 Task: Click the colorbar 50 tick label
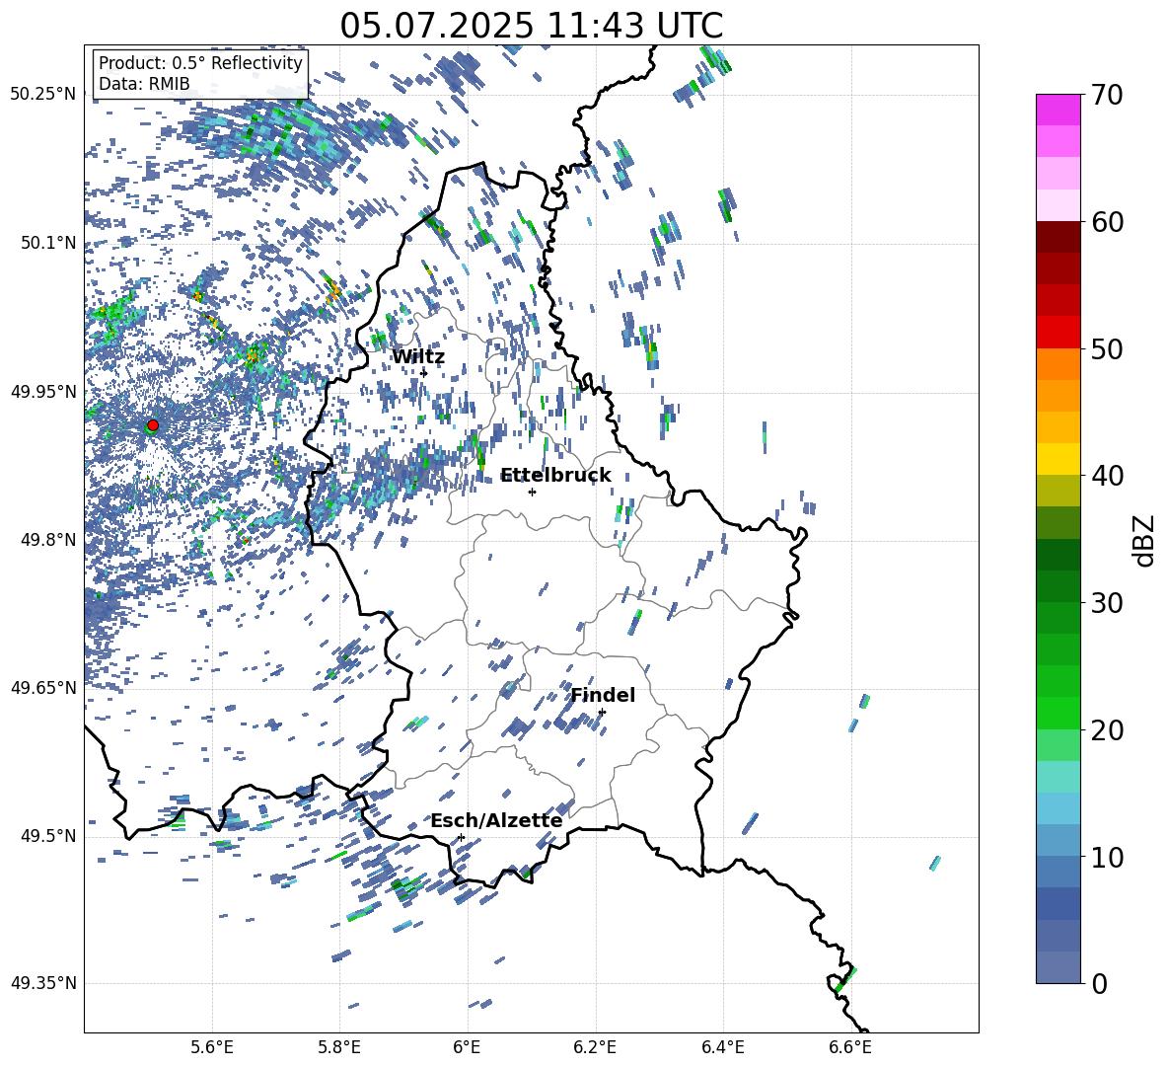tap(1107, 348)
